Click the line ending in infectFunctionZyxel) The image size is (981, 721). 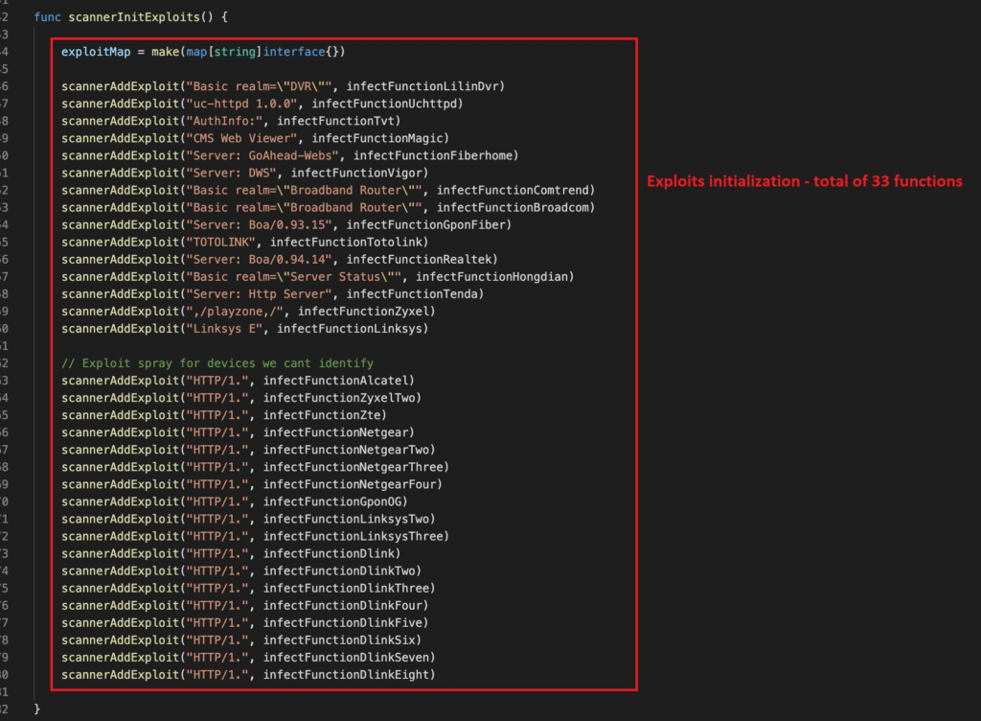(248, 312)
